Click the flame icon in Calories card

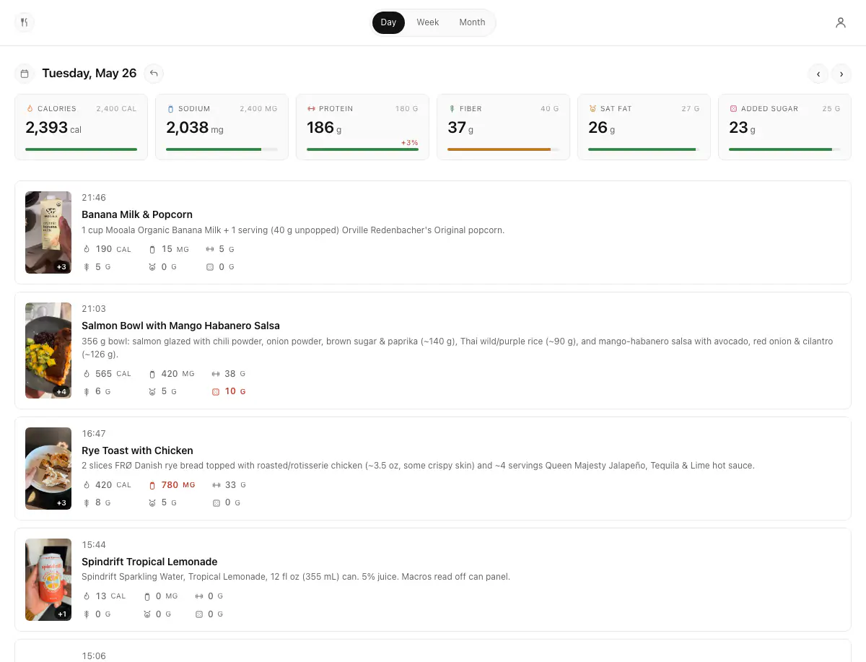[x=30, y=109]
